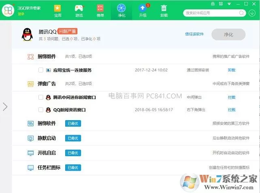Open the main menu dropdown triangle
Image resolution: width=260 pixels, height=193 pixels.
point(229,4)
